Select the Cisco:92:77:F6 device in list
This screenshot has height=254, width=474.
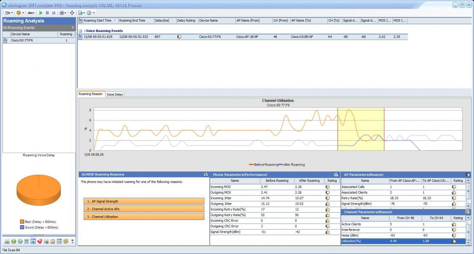pyautogui.click(x=22, y=40)
